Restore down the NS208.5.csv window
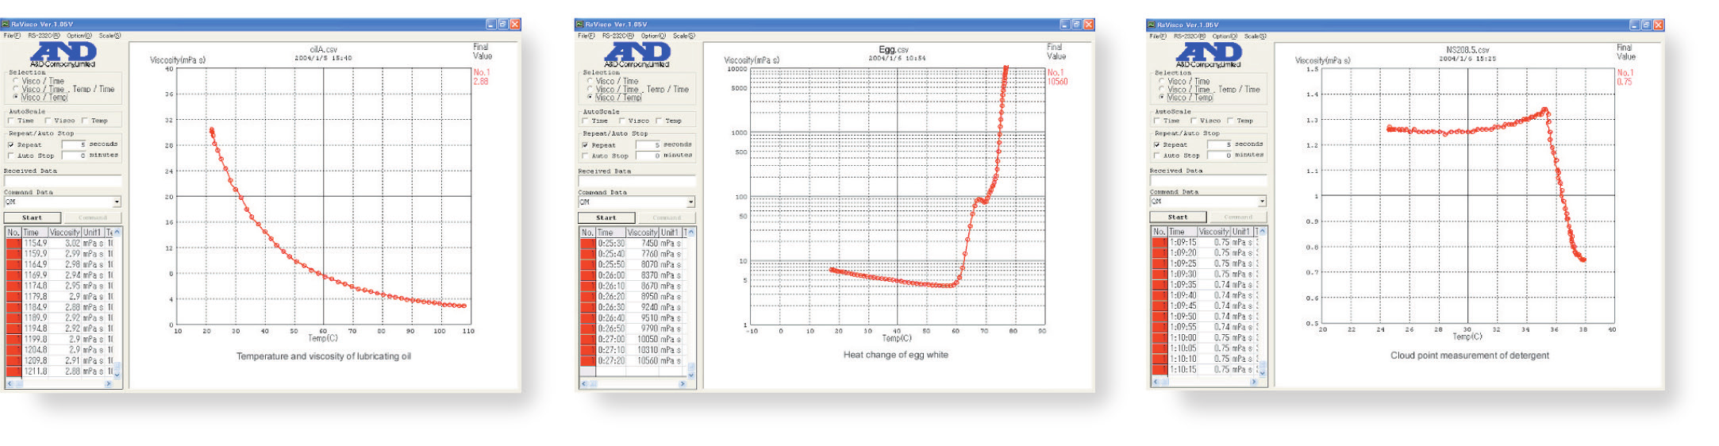 pyautogui.click(x=1646, y=25)
